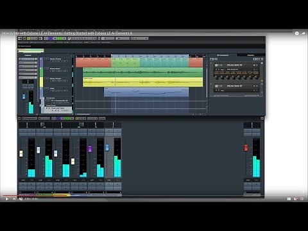Screen dimensions: 308x231
Task: Open the mixer channel configurations menu
Action: tap(30, 118)
